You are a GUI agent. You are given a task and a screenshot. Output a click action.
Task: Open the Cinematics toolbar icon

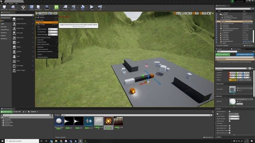coord(73,7)
